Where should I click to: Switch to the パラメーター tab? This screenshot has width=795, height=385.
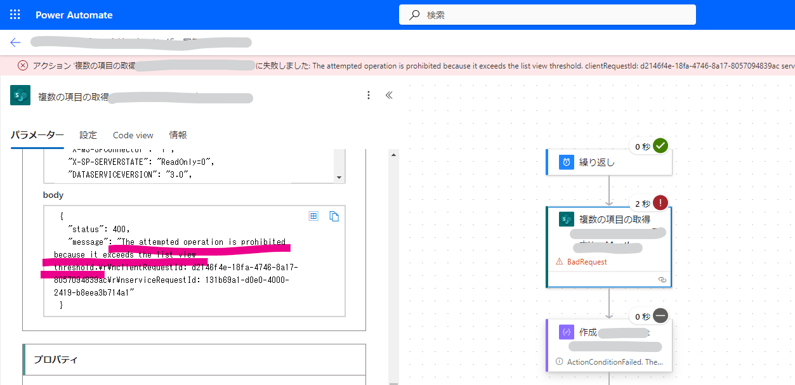pos(37,135)
